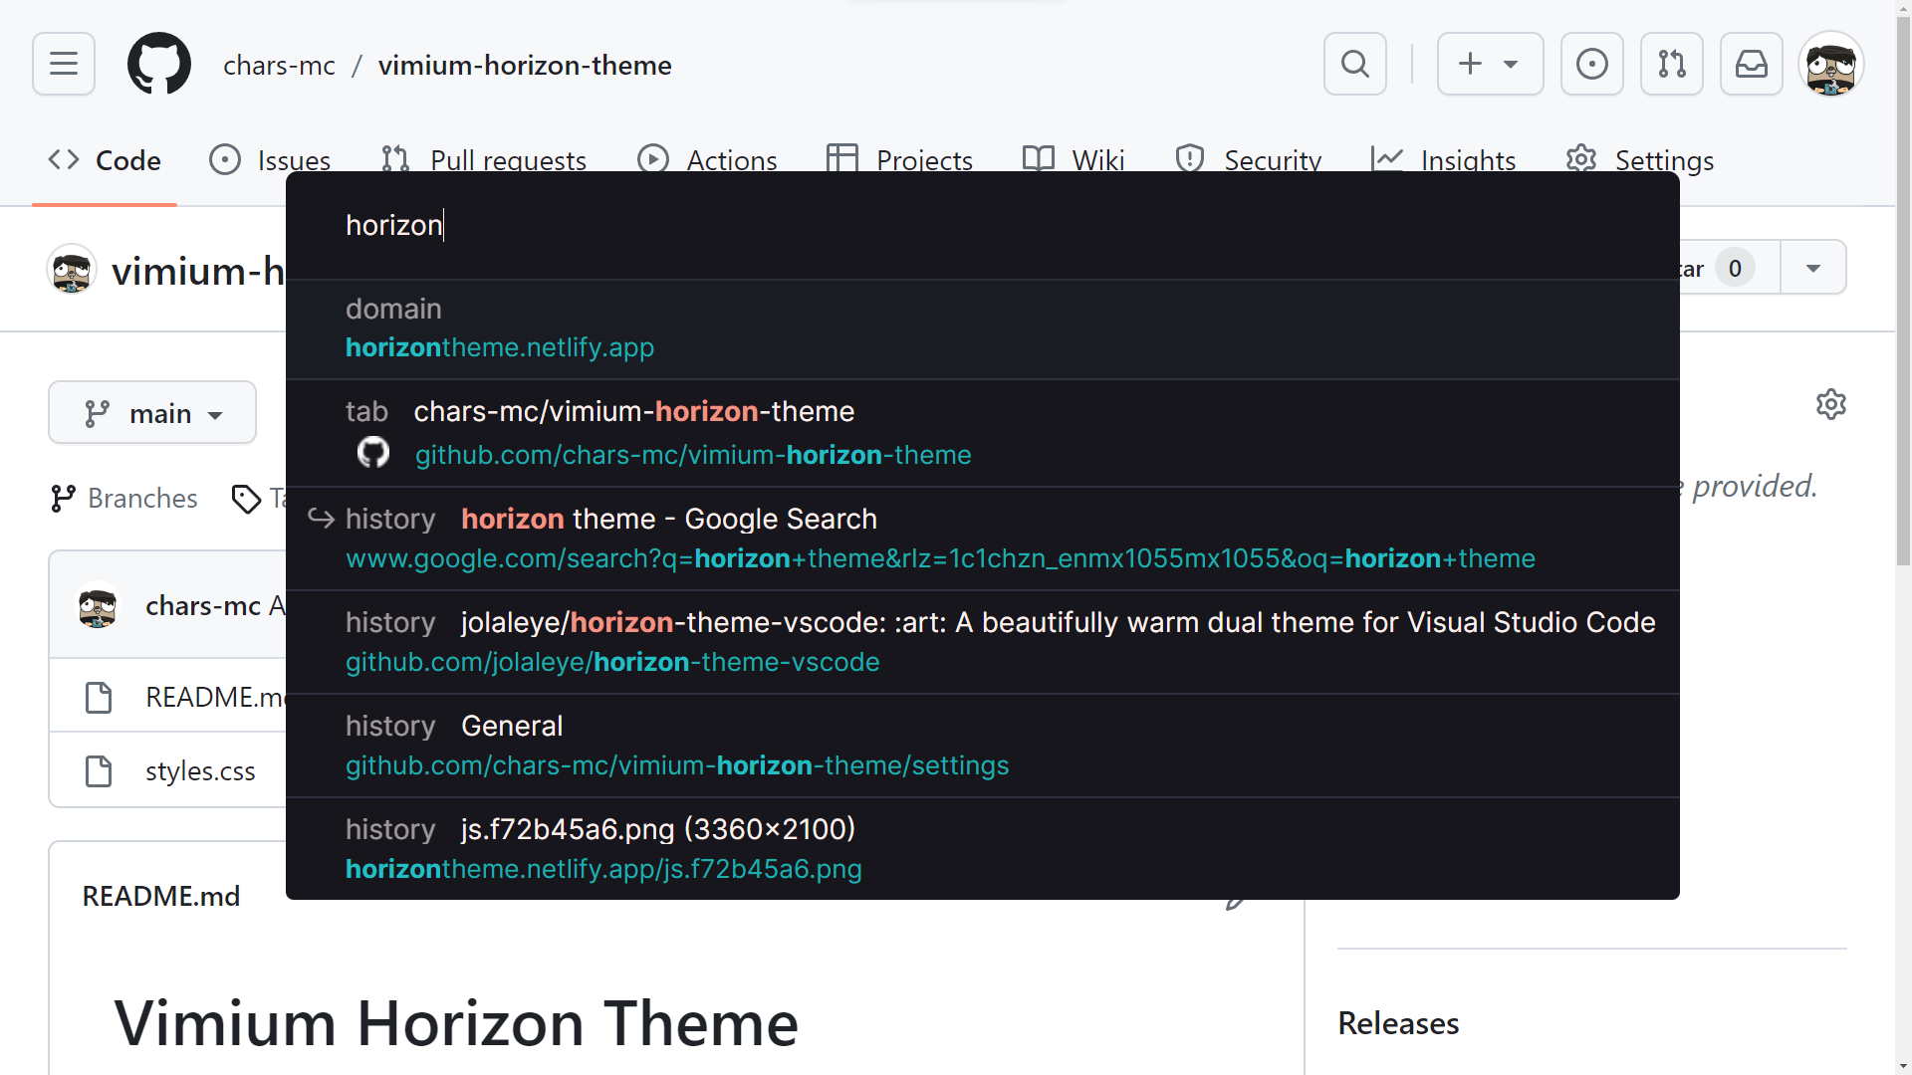This screenshot has width=1912, height=1075.
Task: Open the pull requests header icon
Action: pos(1671,64)
